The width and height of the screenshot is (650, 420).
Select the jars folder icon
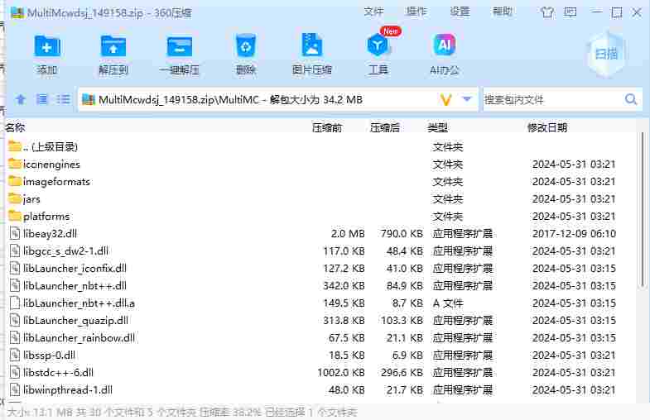(x=15, y=198)
